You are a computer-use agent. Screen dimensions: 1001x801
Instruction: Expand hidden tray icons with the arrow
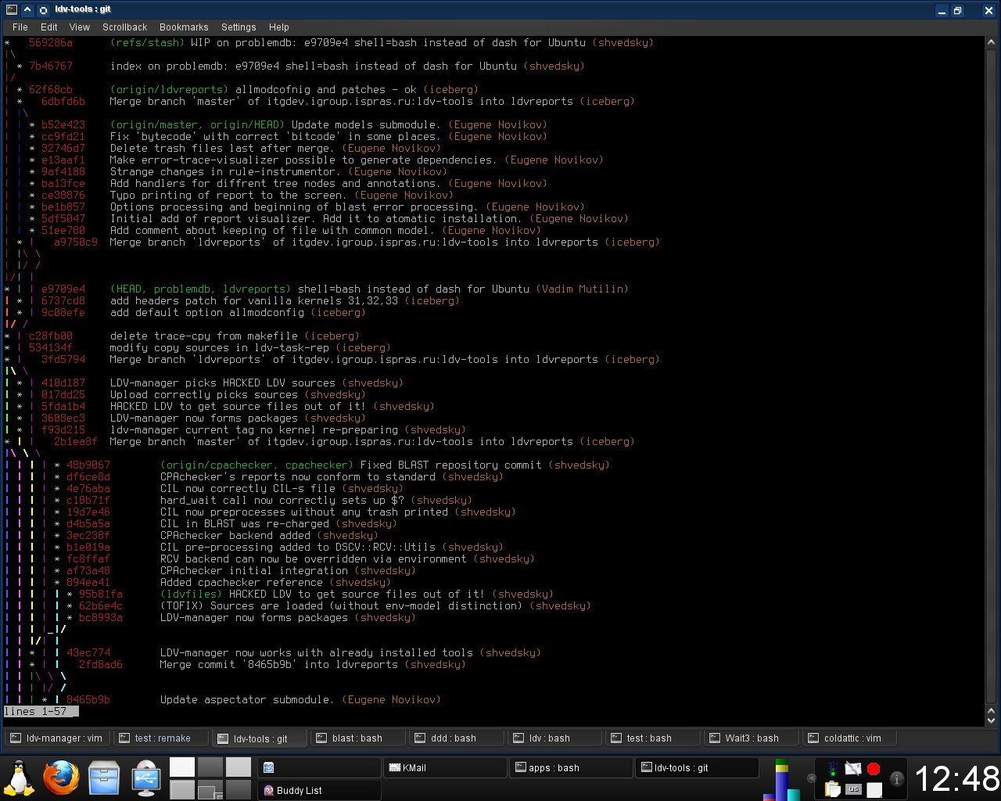tap(811, 778)
